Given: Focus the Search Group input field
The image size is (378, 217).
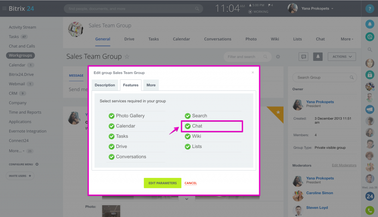Looking at the screenshot, I should pyautogui.click(x=324, y=77).
